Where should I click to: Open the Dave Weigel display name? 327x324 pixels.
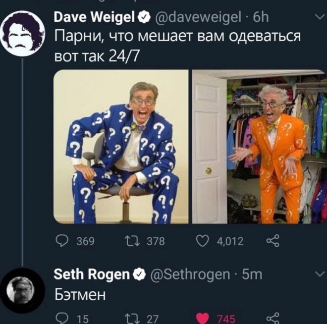click(x=94, y=17)
